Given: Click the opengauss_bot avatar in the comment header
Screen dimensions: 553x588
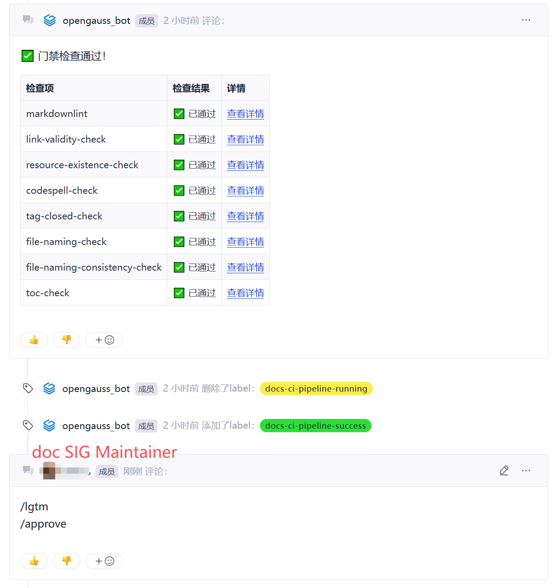Looking at the screenshot, I should pos(50,20).
